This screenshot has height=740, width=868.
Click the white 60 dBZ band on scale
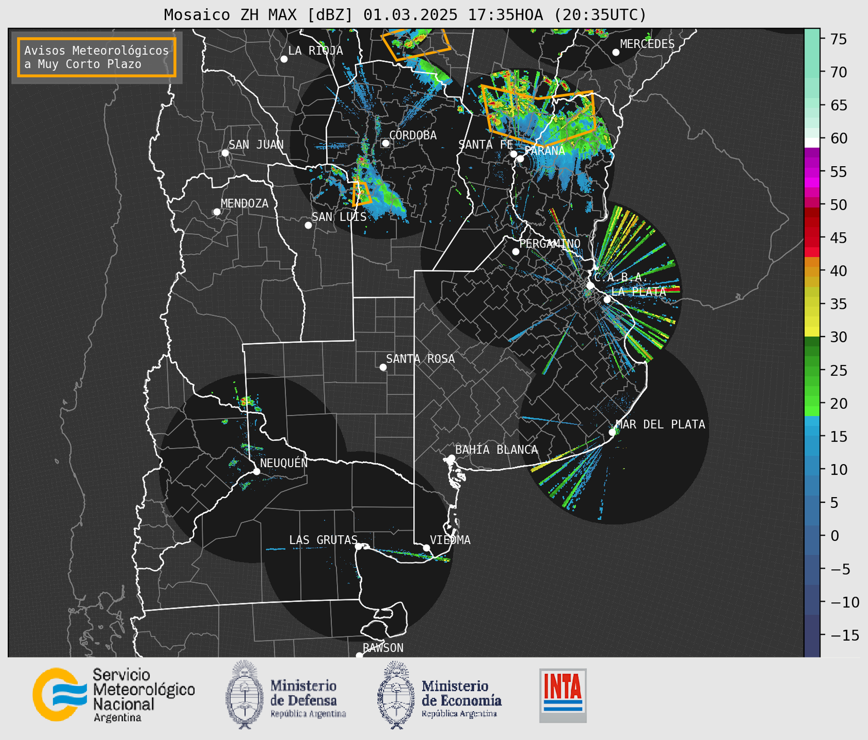point(812,143)
